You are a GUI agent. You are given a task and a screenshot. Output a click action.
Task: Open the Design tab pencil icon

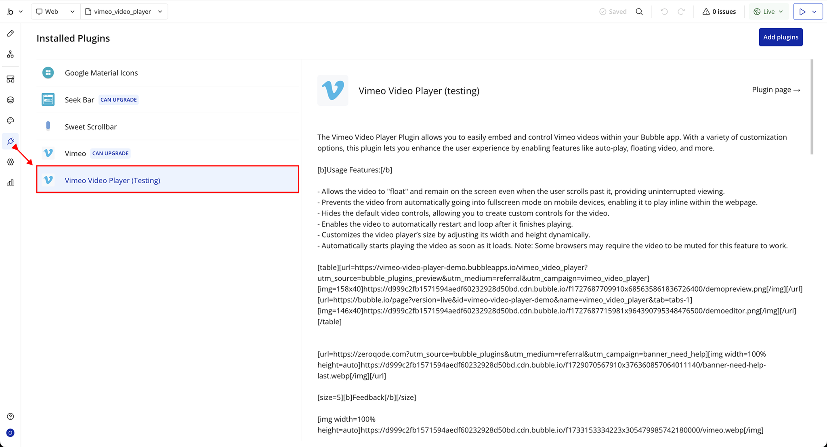tap(10, 33)
